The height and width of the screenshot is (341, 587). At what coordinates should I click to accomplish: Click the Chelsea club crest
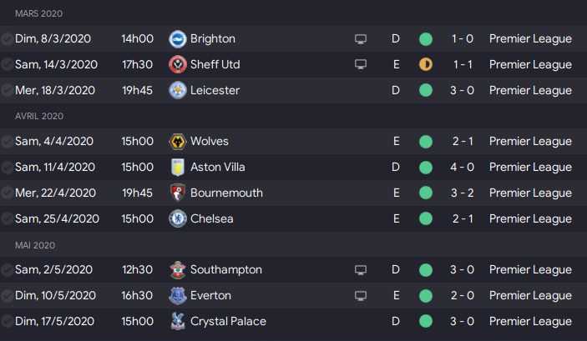point(178,218)
